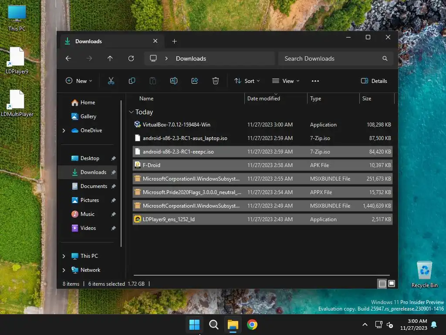
Task: Click the Rename icon in toolbar
Action: click(173, 81)
